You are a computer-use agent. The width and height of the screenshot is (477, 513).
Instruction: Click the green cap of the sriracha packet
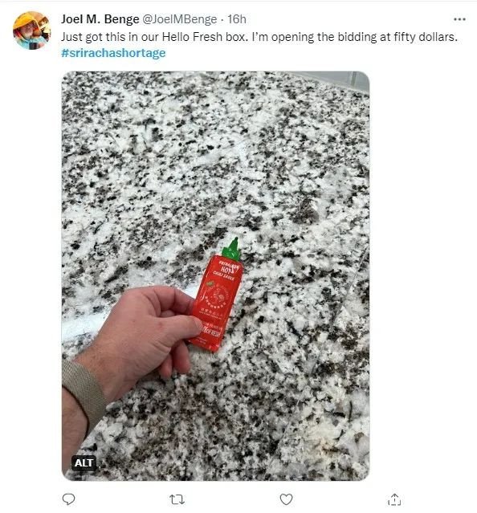click(233, 249)
